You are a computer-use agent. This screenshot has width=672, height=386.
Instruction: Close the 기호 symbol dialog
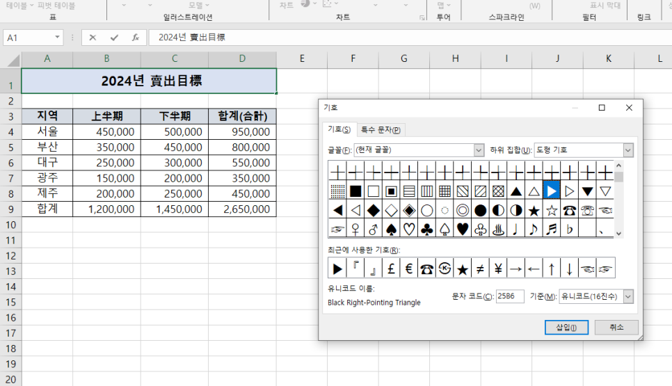pos(629,108)
